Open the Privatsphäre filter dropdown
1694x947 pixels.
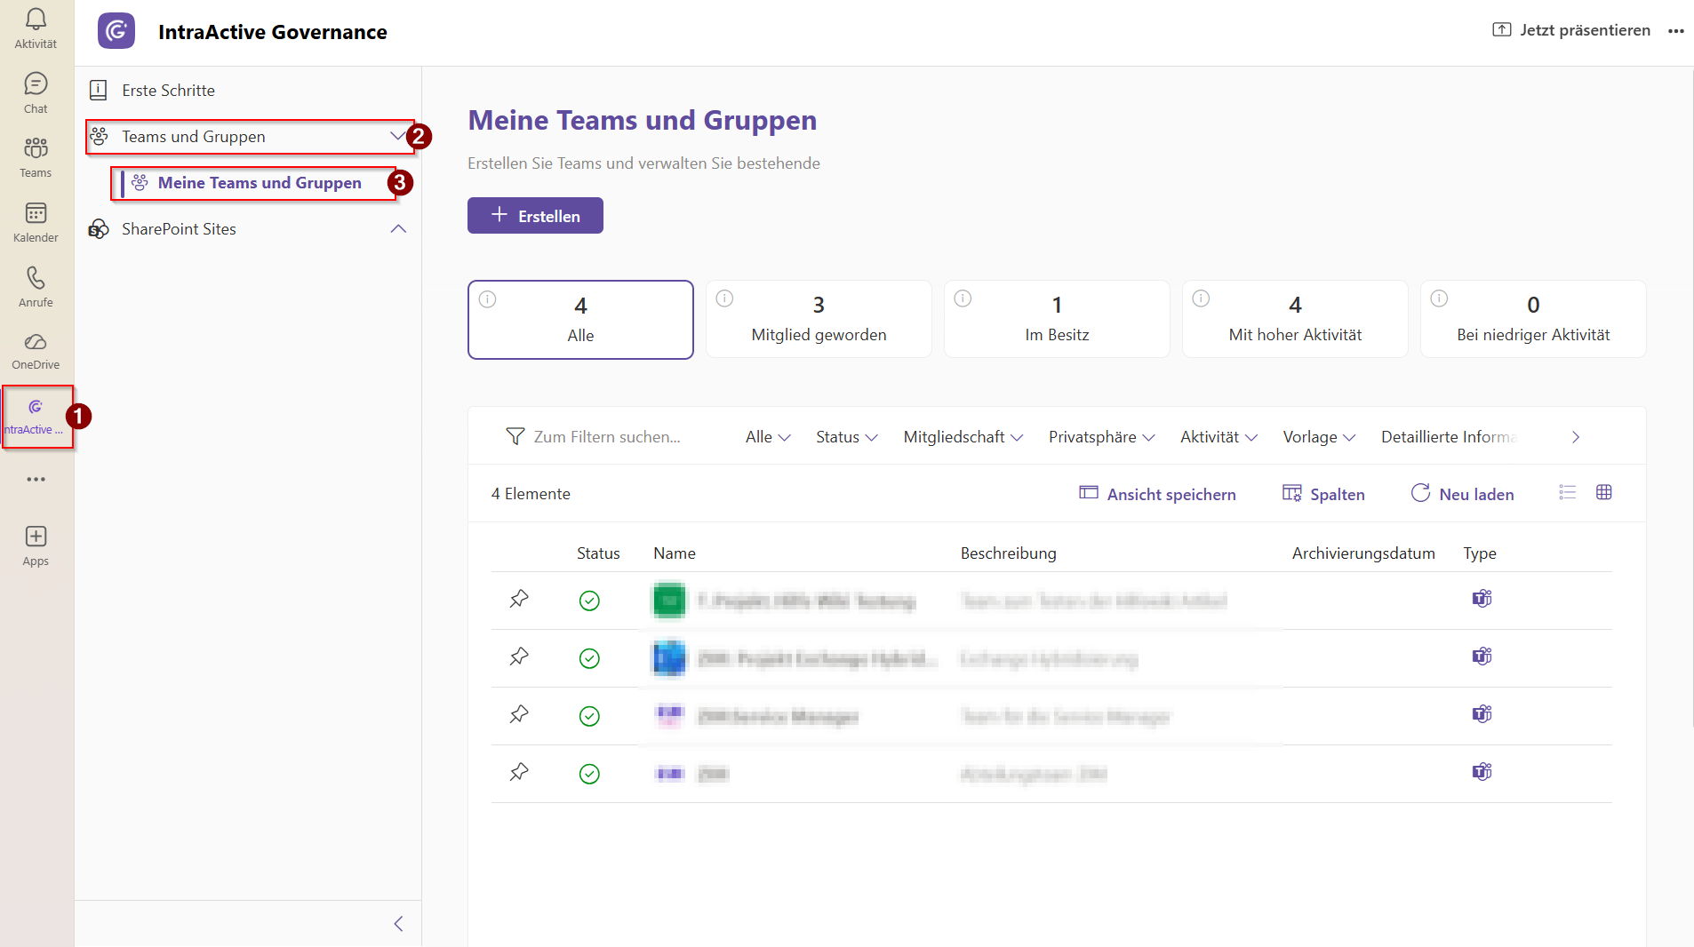click(x=1101, y=437)
